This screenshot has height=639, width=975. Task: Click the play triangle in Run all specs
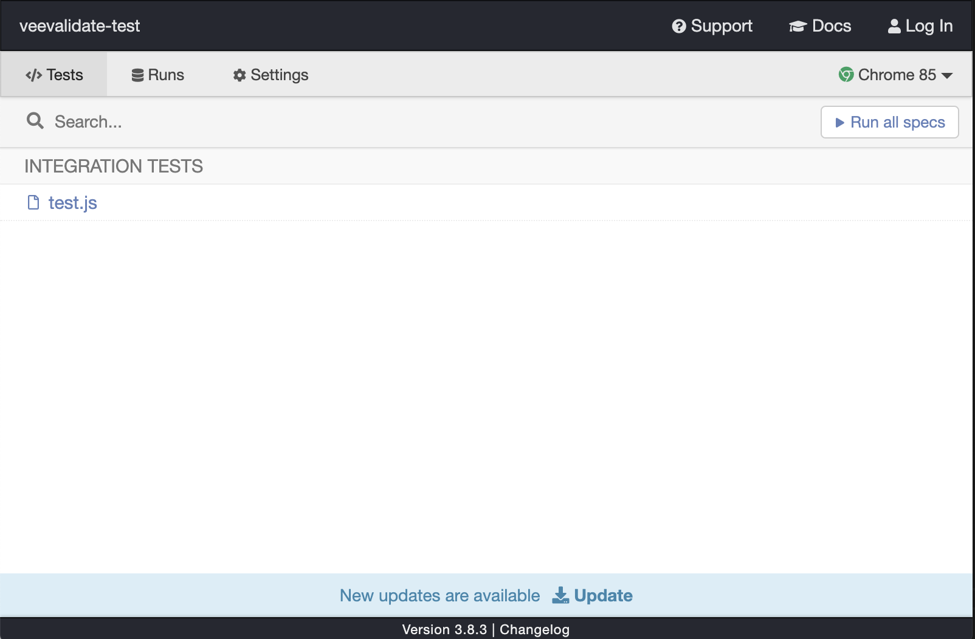click(x=839, y=123)
